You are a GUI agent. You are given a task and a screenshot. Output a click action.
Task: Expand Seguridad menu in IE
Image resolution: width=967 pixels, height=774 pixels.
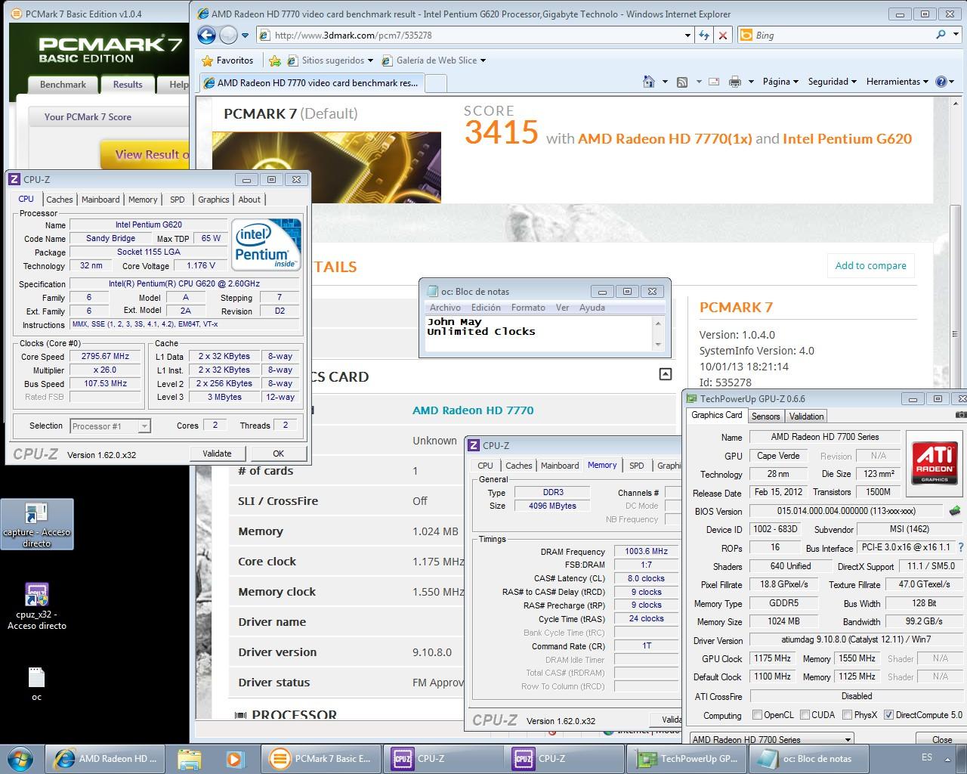click(832, 82)
